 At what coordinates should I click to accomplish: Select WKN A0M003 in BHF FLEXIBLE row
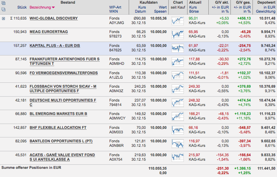point(116,132)
